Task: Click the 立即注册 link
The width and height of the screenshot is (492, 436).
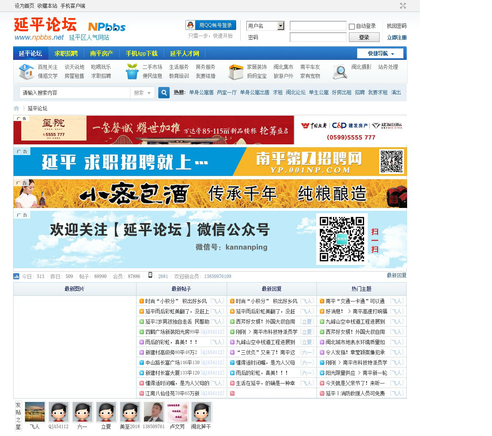Action: pos(397,37)
